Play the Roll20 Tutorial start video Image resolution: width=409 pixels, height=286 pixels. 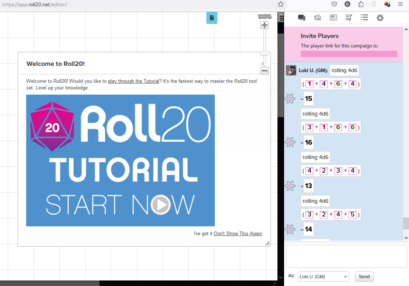point(160,205)
